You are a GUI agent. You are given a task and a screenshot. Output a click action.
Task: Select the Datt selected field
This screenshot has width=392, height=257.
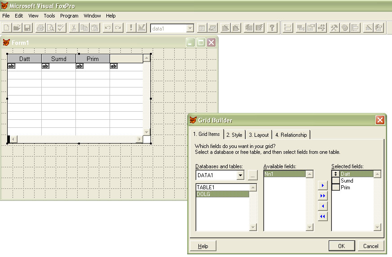(x=357, y=174)
